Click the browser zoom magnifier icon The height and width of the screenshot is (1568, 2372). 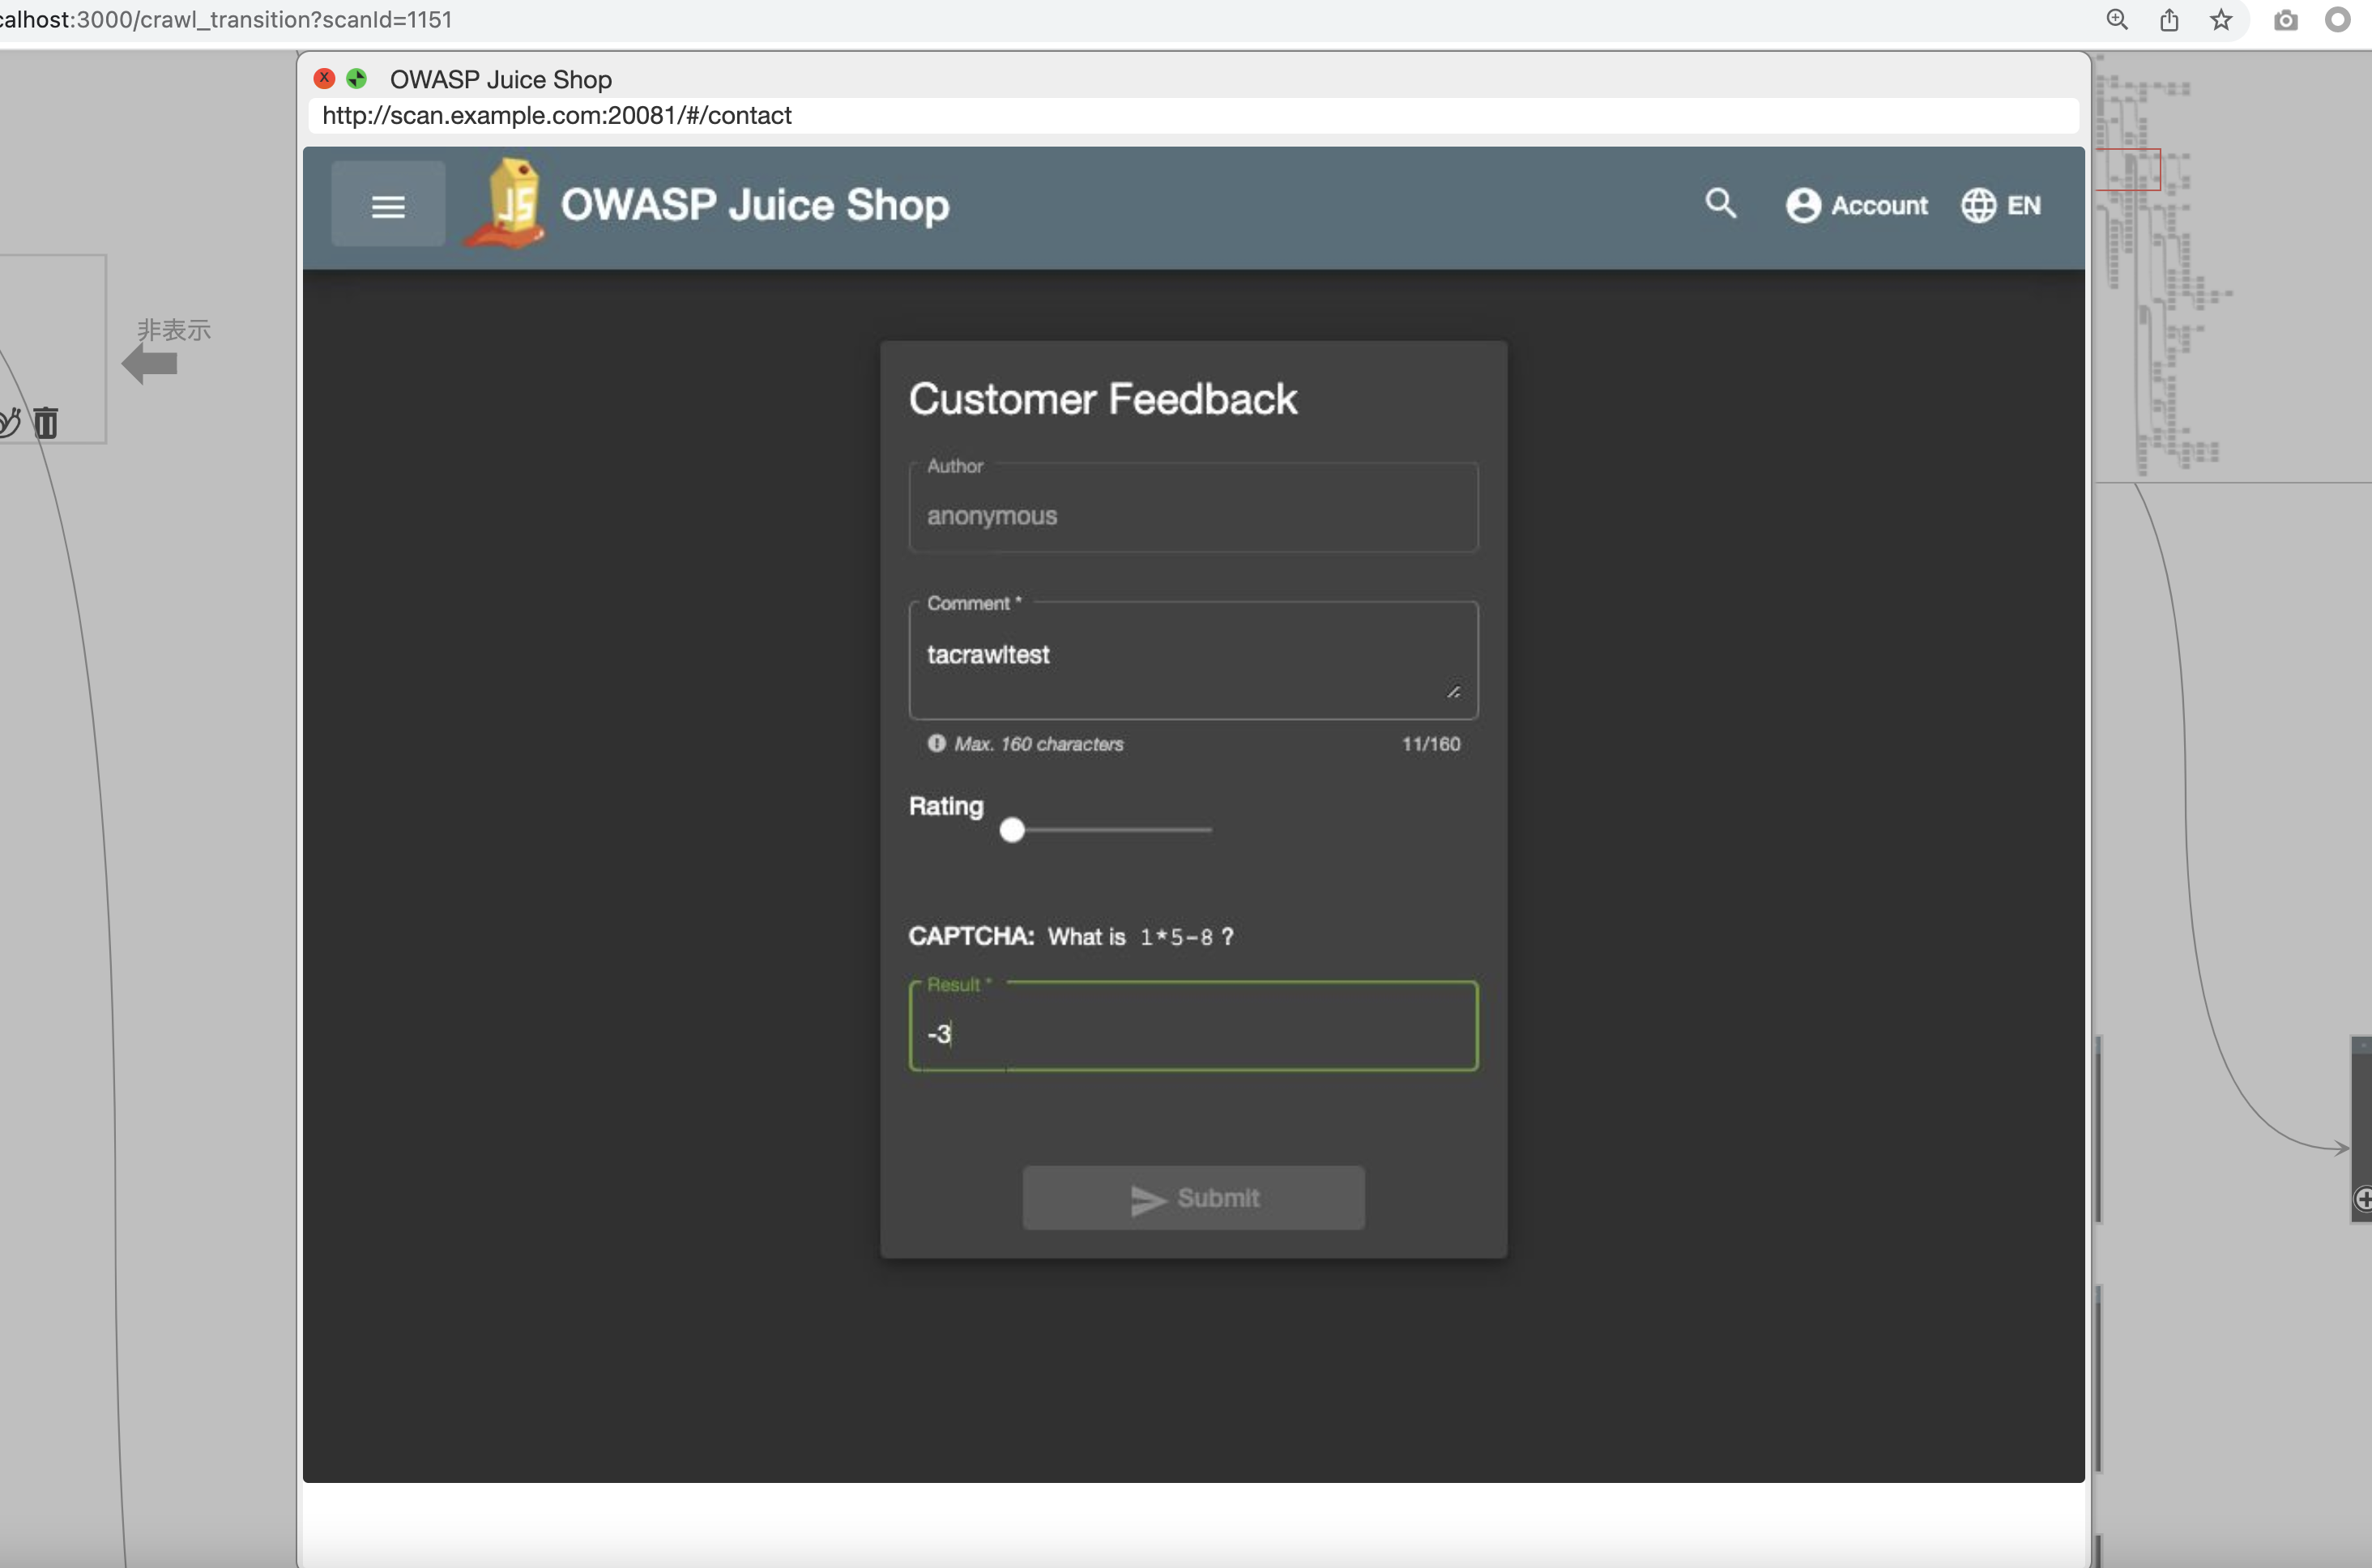2117,20
